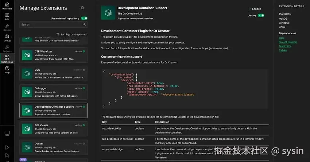Click the Diff Viewer plugin icon
Image resolution: width=310 pixels, height=162 pixels.
27,129
